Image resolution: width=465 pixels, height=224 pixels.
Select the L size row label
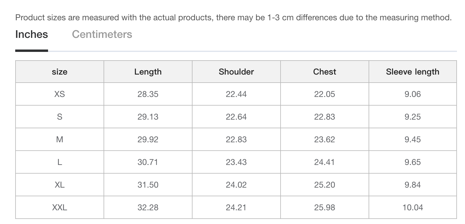coord(60,162)
